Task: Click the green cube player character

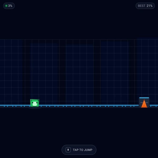Action: coord(35,103)
